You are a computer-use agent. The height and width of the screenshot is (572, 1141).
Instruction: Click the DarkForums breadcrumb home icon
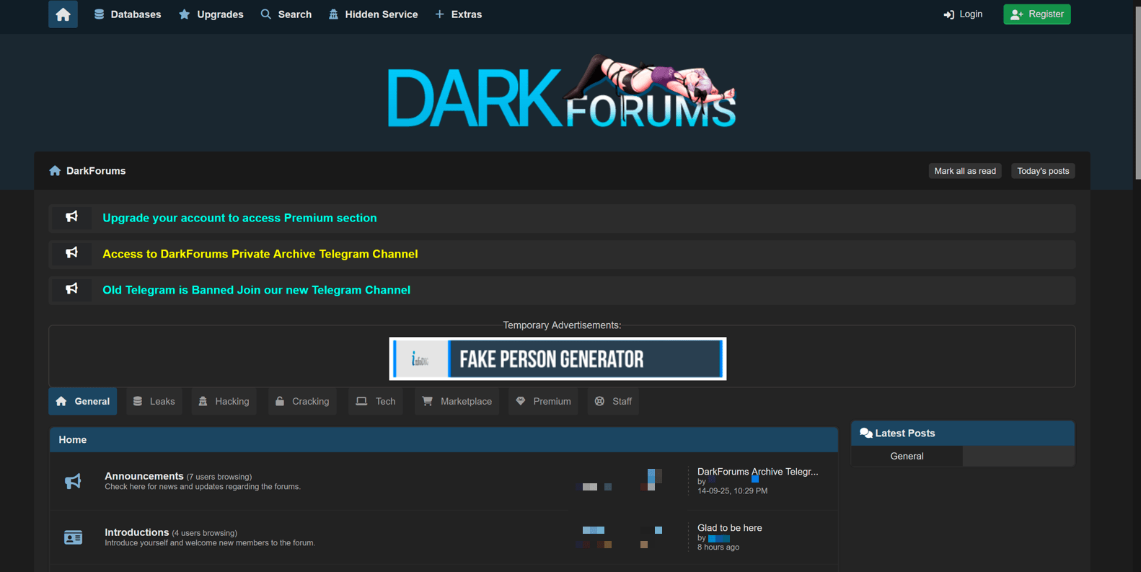[55, 171]
